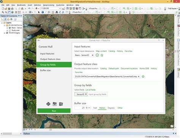
Task: Click Home GDB link
Action: pos(144,69)
